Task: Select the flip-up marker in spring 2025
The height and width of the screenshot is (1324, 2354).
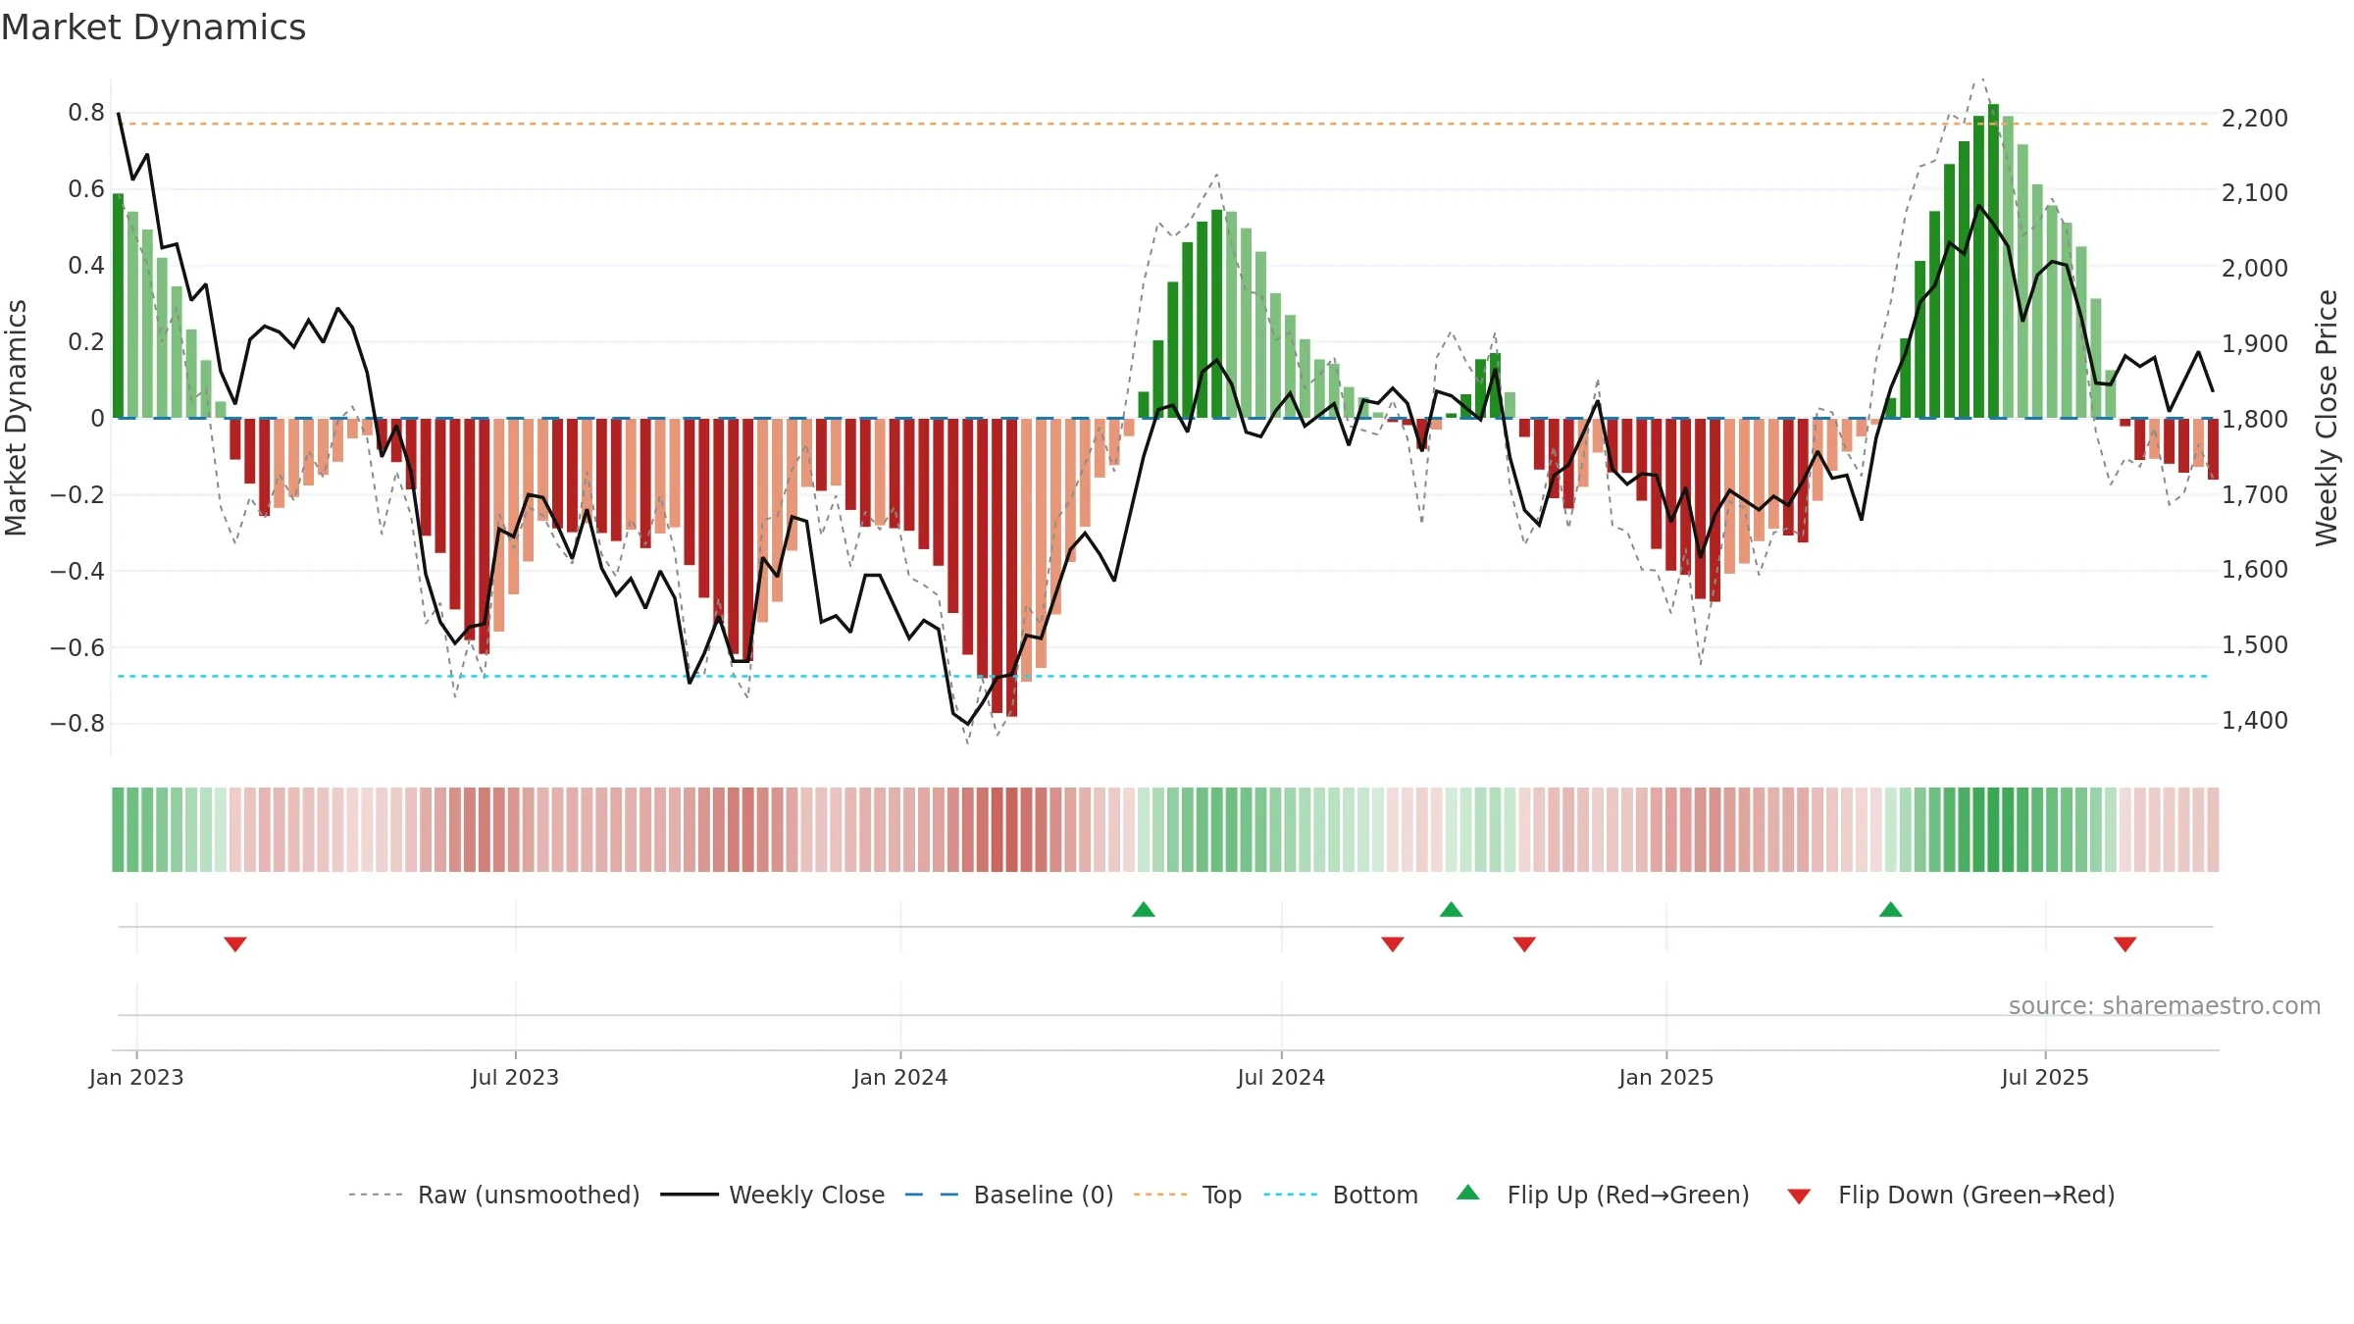Action: [x=1891, y=909]
